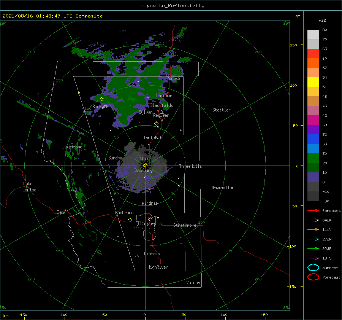Click the Vulcan town label
Image resolution: width=342 pixels, height=320 pixels.
[x=193, y=283]
